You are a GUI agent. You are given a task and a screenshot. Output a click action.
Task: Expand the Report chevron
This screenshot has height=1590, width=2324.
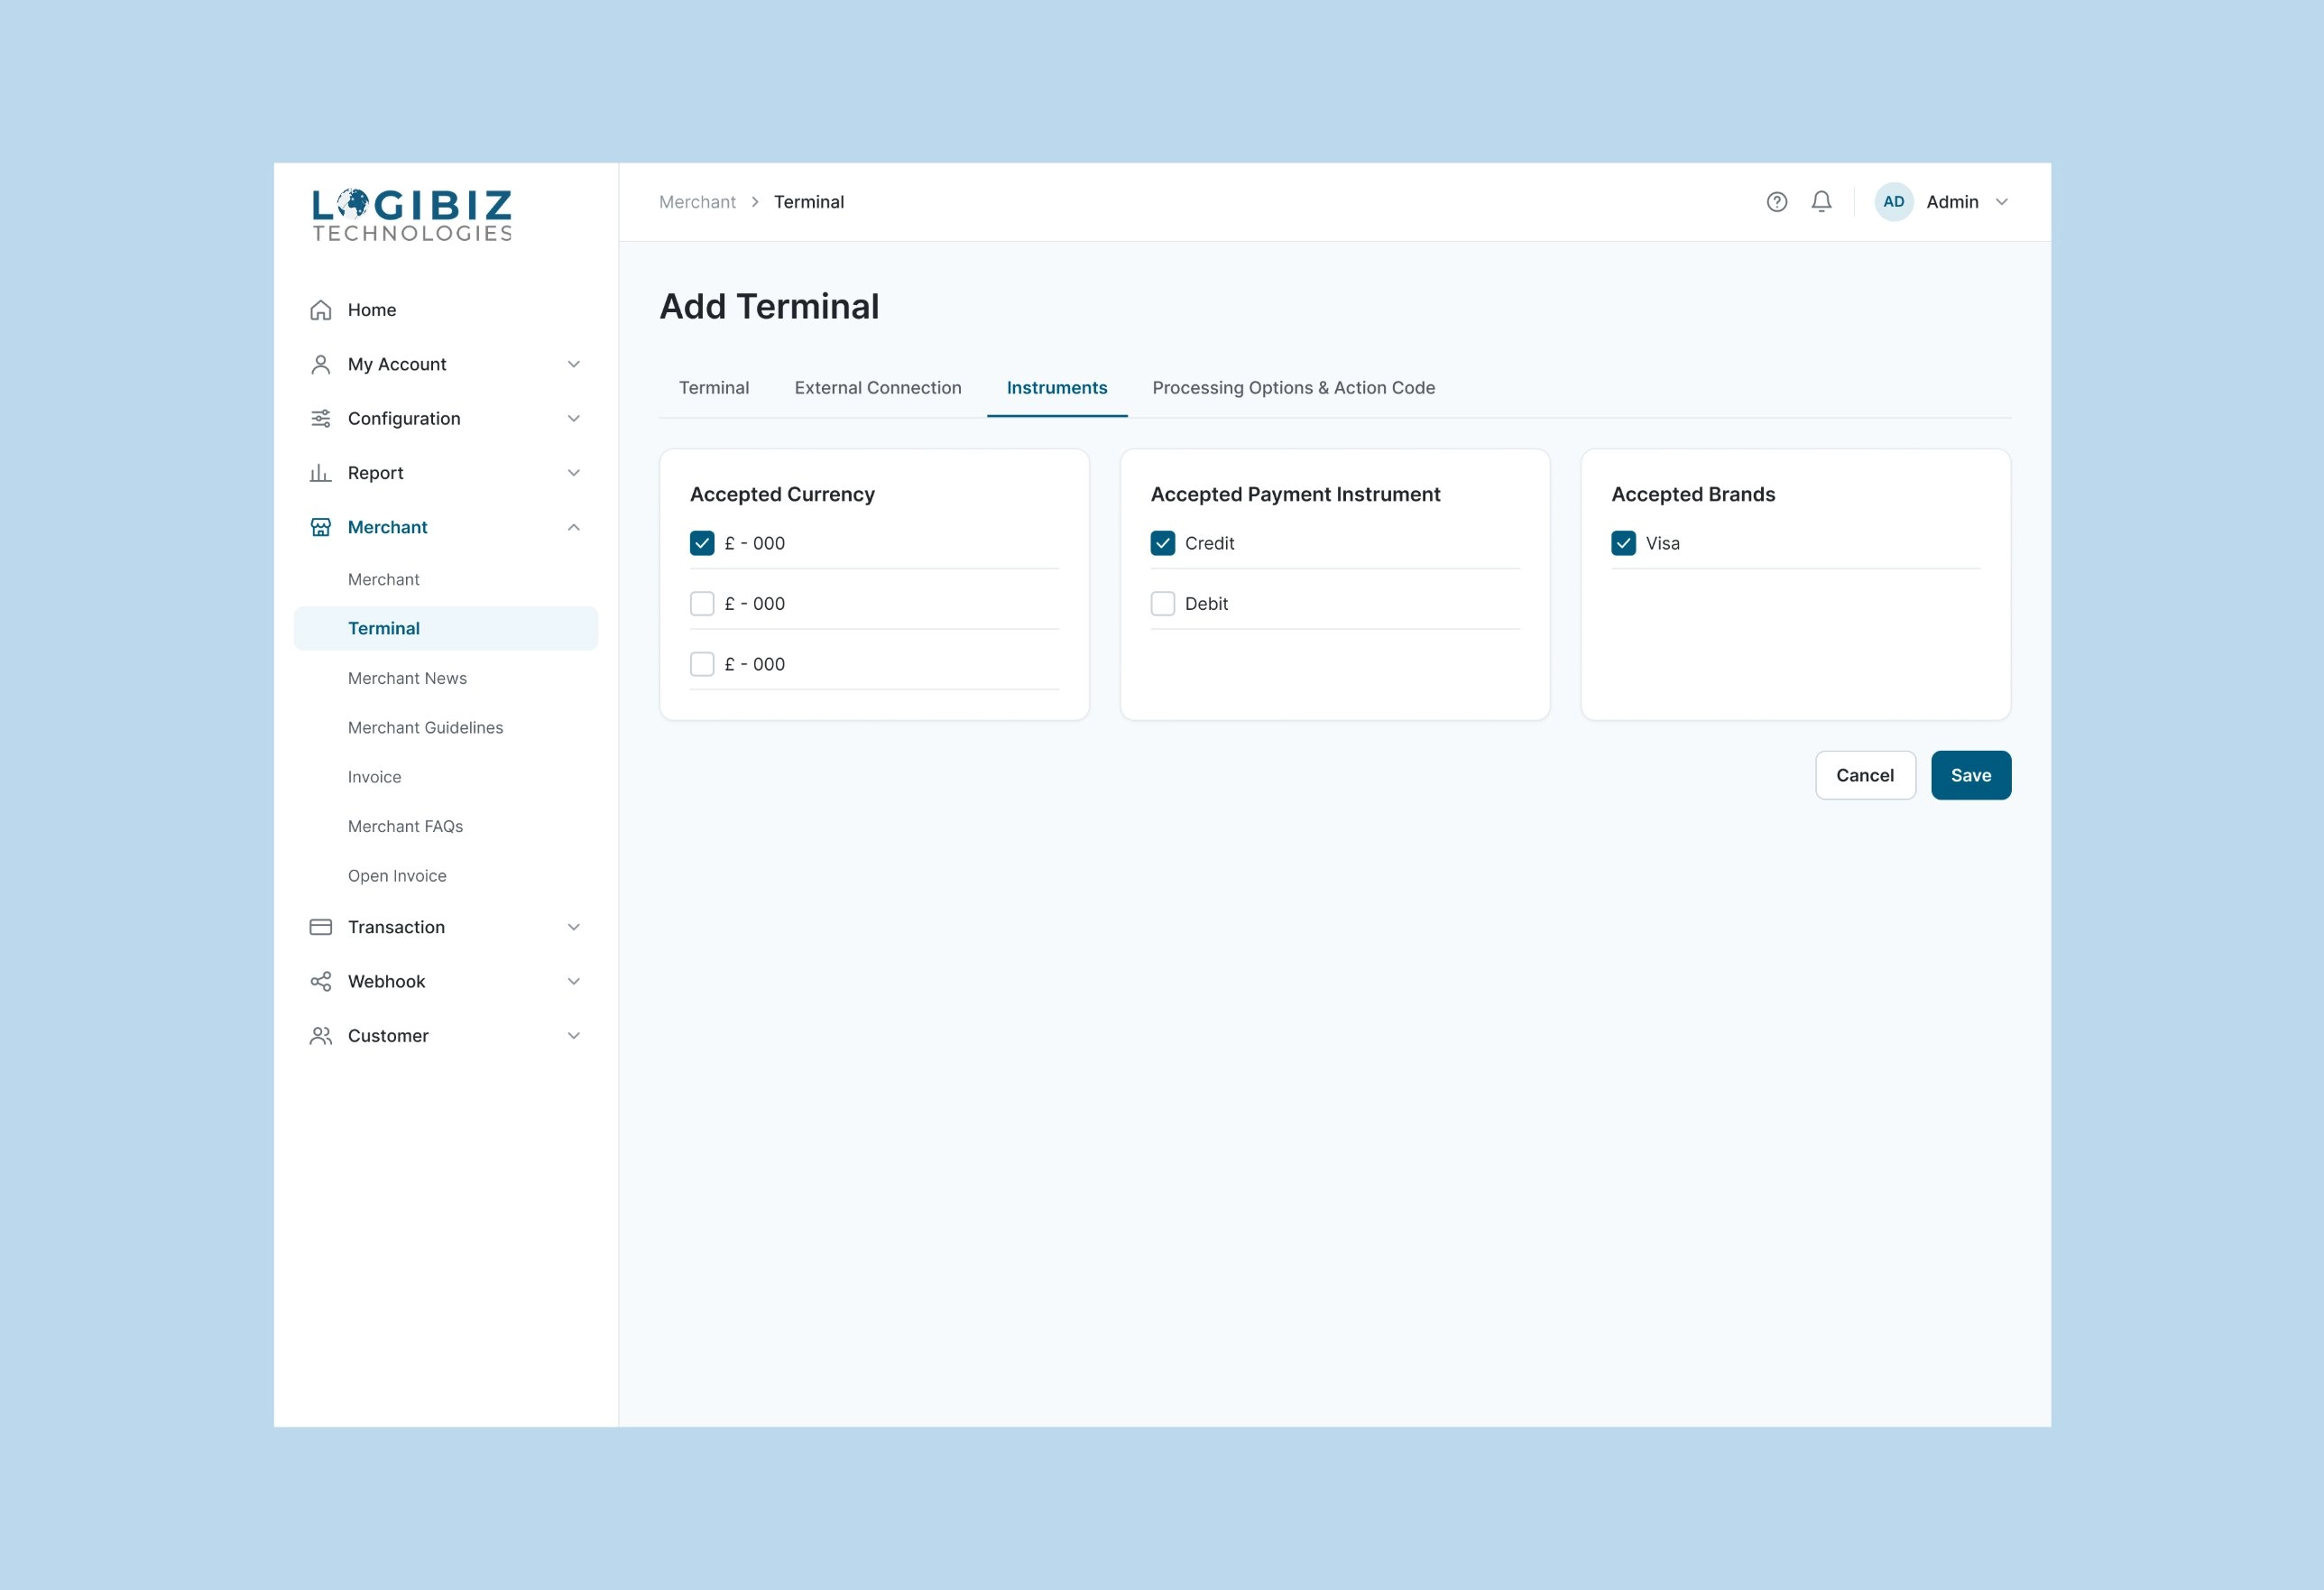tap(574, 473)
